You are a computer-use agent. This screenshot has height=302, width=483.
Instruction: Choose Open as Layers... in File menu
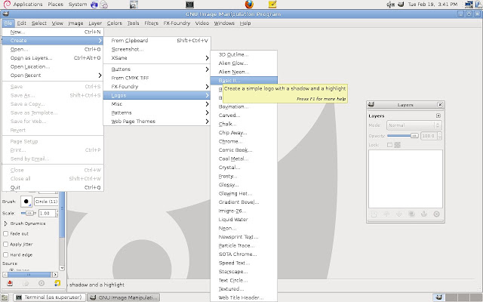(x=53, y=58)
